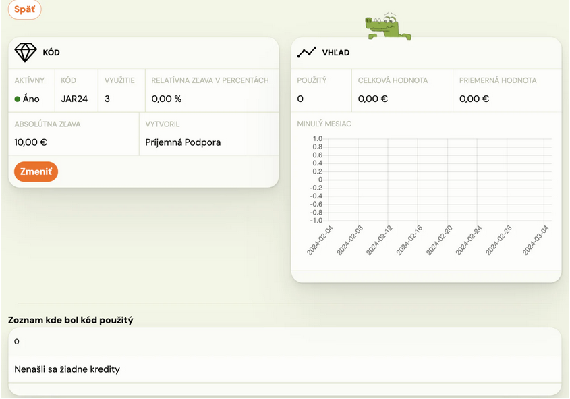570x399 pixels.
Task: Click the VHĽAD card title
Action: (x=336, y=53)
